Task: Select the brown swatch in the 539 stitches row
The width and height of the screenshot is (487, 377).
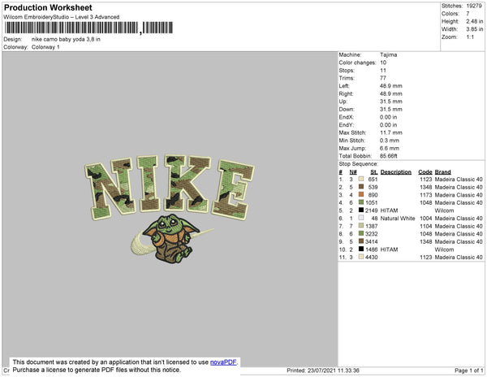Action: click(x=361, y=187)
